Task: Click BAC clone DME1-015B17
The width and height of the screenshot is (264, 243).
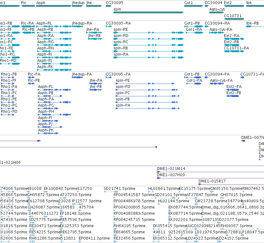Action: (x=231, y=184)
